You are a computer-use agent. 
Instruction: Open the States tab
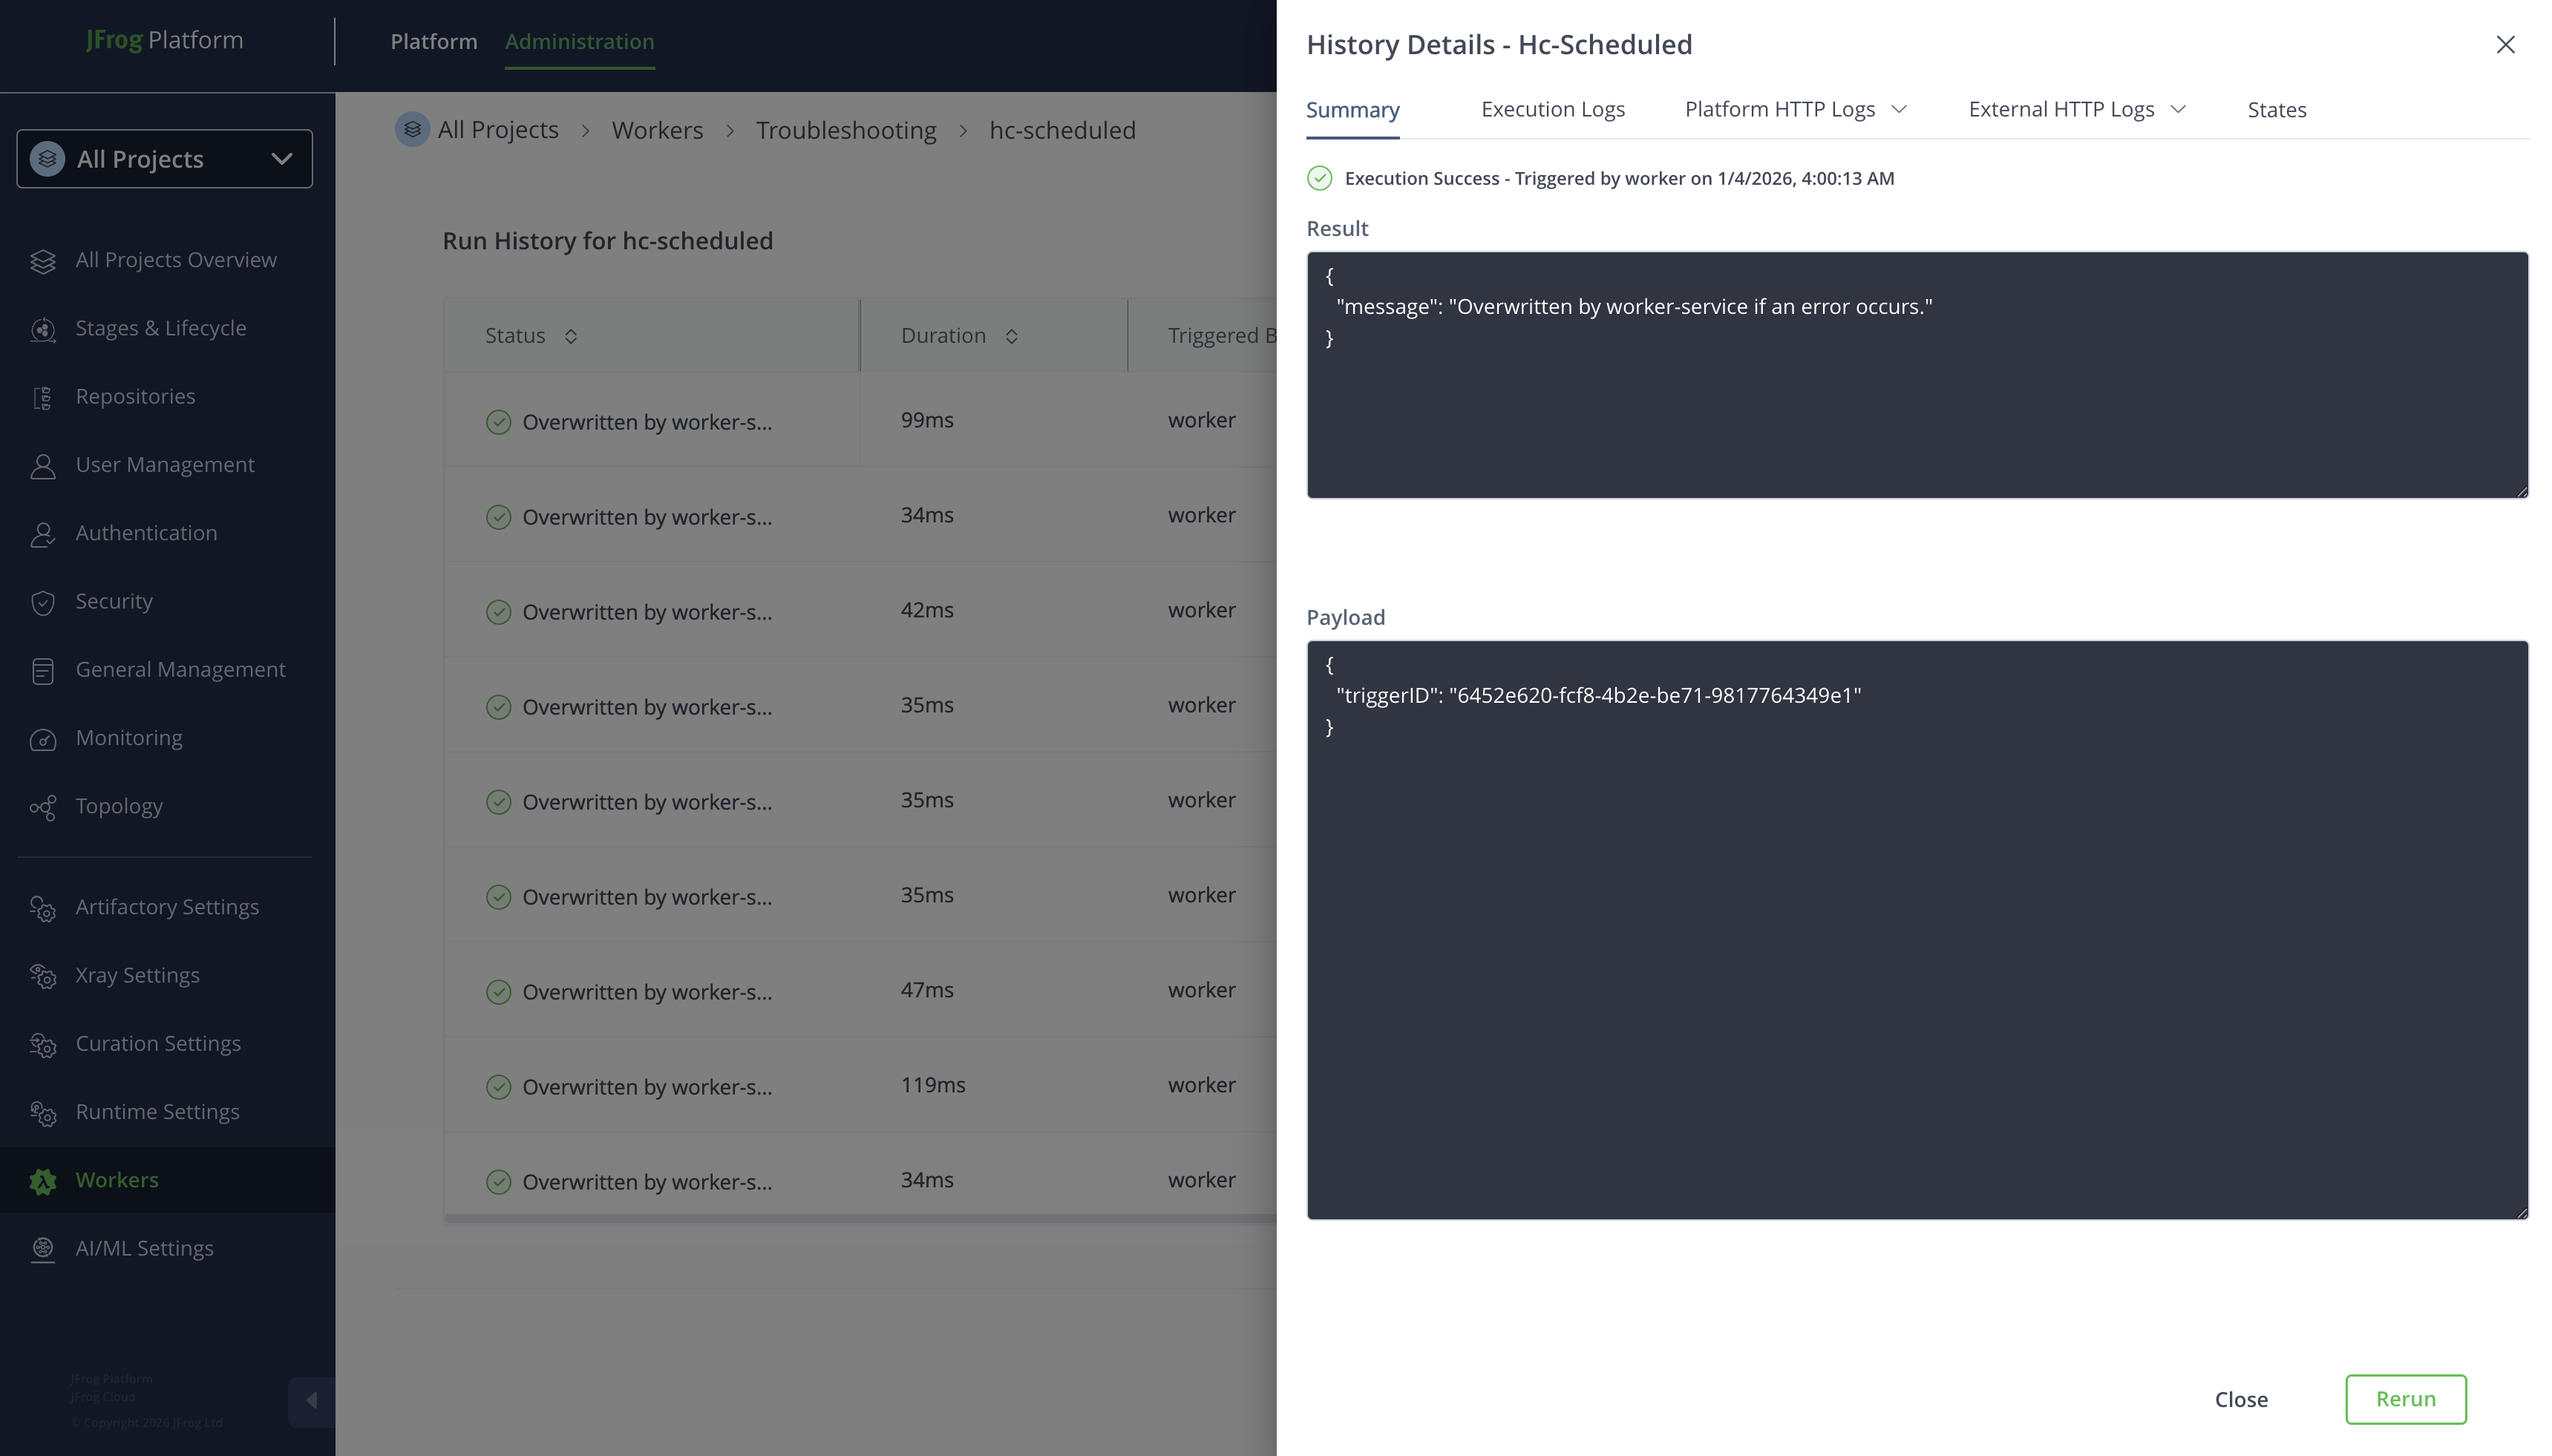pos(2276,110)
